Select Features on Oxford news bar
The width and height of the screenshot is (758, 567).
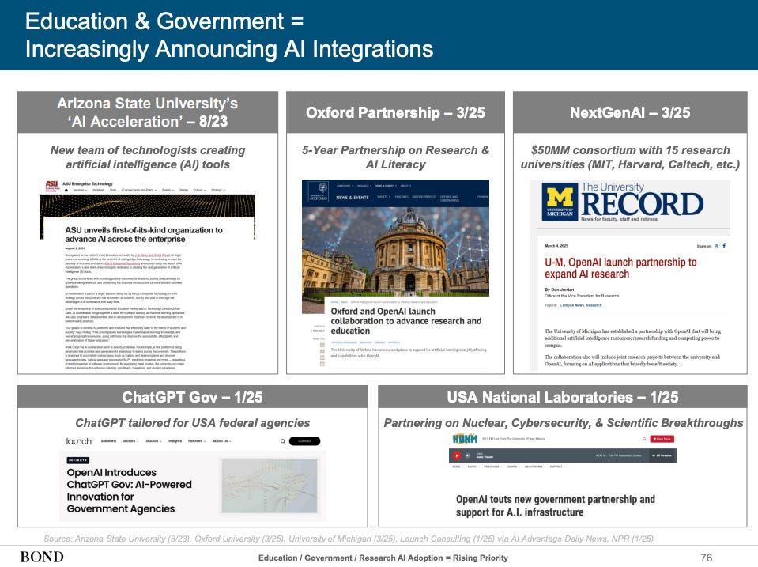pyautogui.click(x=402, y=197)
